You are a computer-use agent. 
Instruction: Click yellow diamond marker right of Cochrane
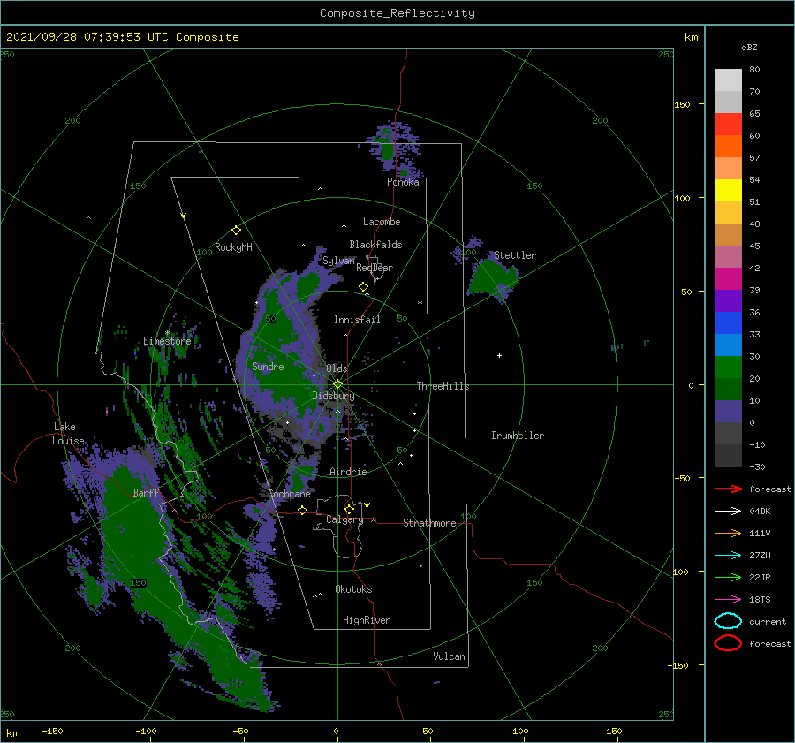pyautogui.click(x=302, y=511)
